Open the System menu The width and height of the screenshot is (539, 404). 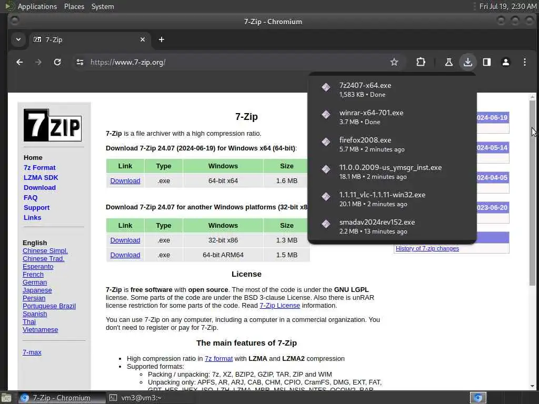click(103, 6)
